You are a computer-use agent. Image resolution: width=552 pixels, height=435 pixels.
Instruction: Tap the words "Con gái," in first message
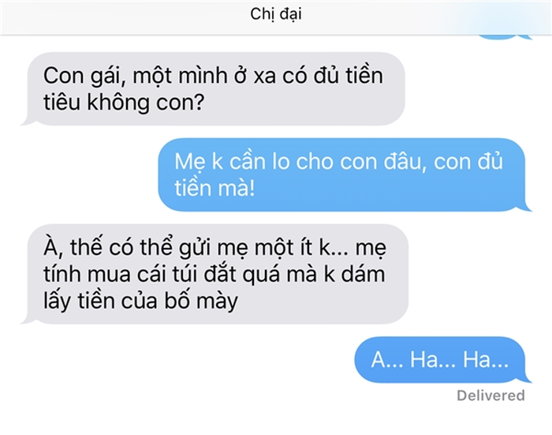pos(84,77)
